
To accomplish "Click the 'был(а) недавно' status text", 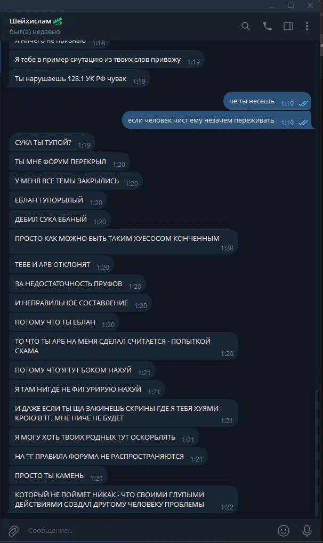I will 35,32.
